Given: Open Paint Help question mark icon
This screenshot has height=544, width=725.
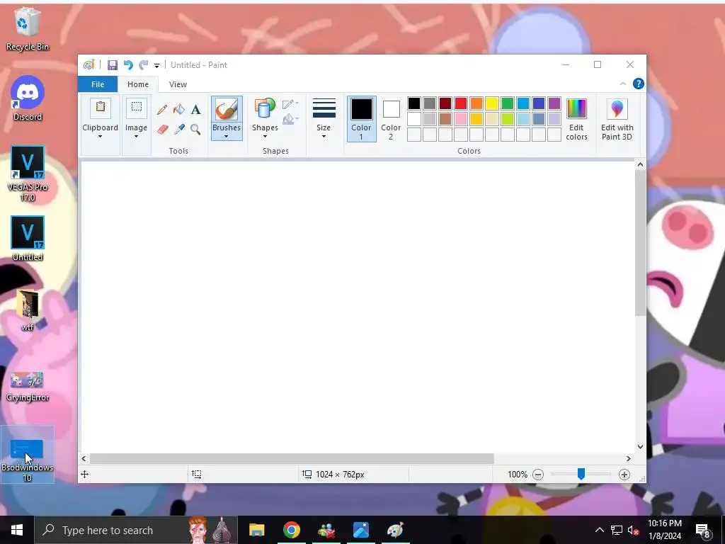Looking at the screenshot, I should (x=639, y=84).
